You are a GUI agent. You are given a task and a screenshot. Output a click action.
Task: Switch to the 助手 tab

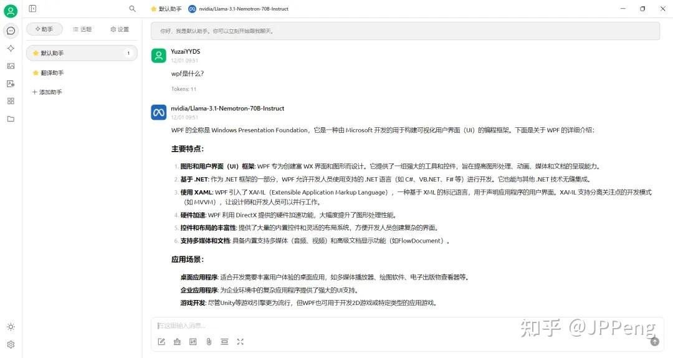[44, 29]
